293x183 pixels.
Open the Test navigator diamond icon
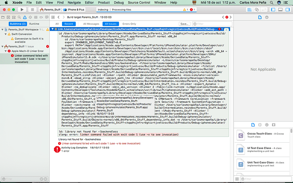pos(30,17)
